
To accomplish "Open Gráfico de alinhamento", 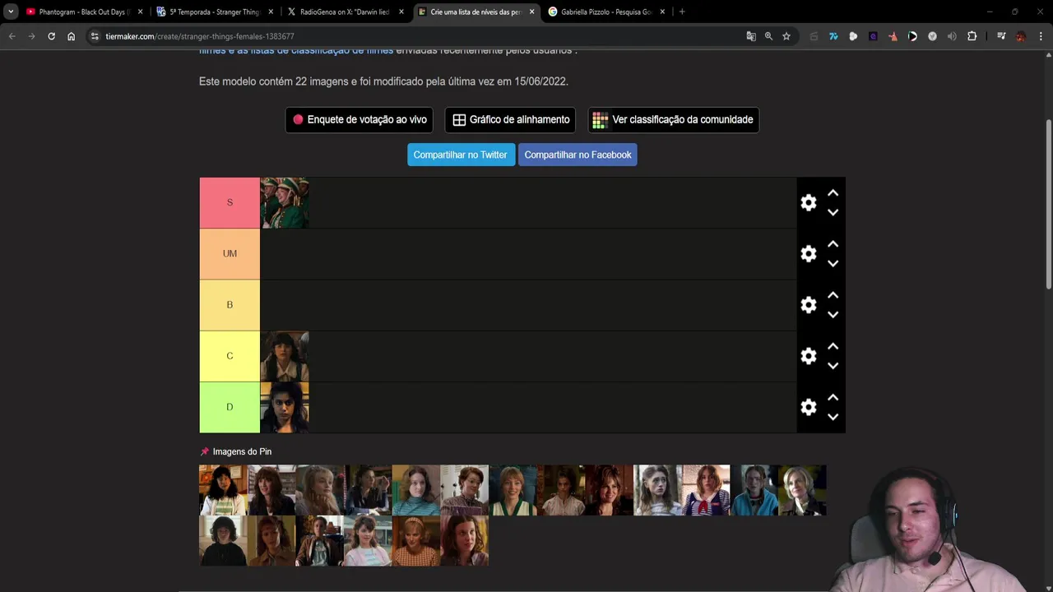I will pos(511,119).
